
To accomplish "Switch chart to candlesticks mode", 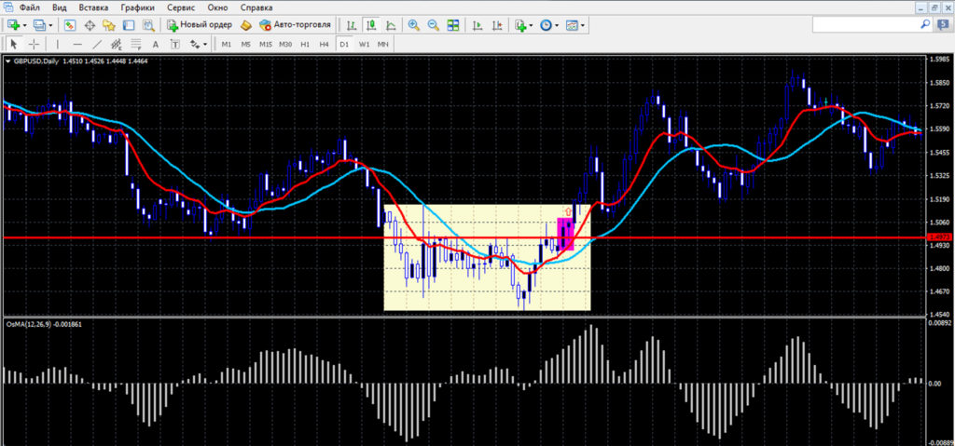I will click(371, 25).
